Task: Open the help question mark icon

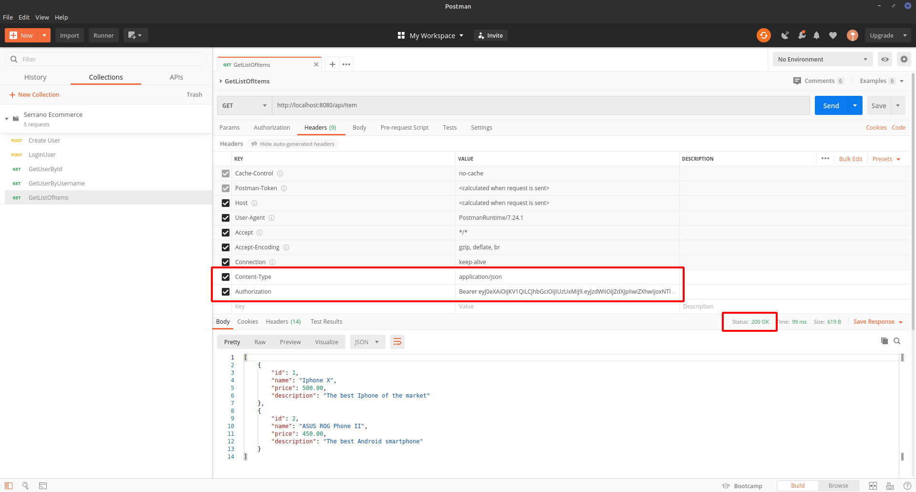Action: coord(907,486)
